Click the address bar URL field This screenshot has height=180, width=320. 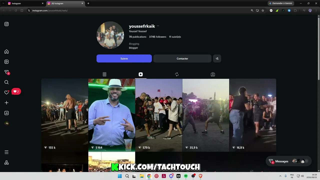pyautogui.click(x=140, y=10)
